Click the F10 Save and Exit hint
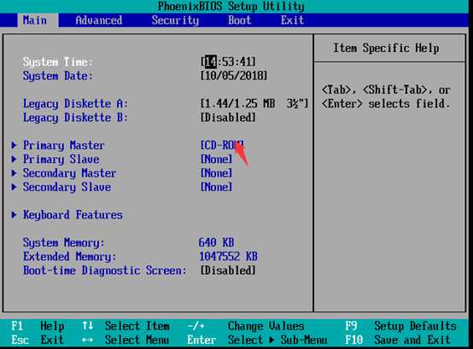The height and width of the screenshot is (349, 473). 398,340
